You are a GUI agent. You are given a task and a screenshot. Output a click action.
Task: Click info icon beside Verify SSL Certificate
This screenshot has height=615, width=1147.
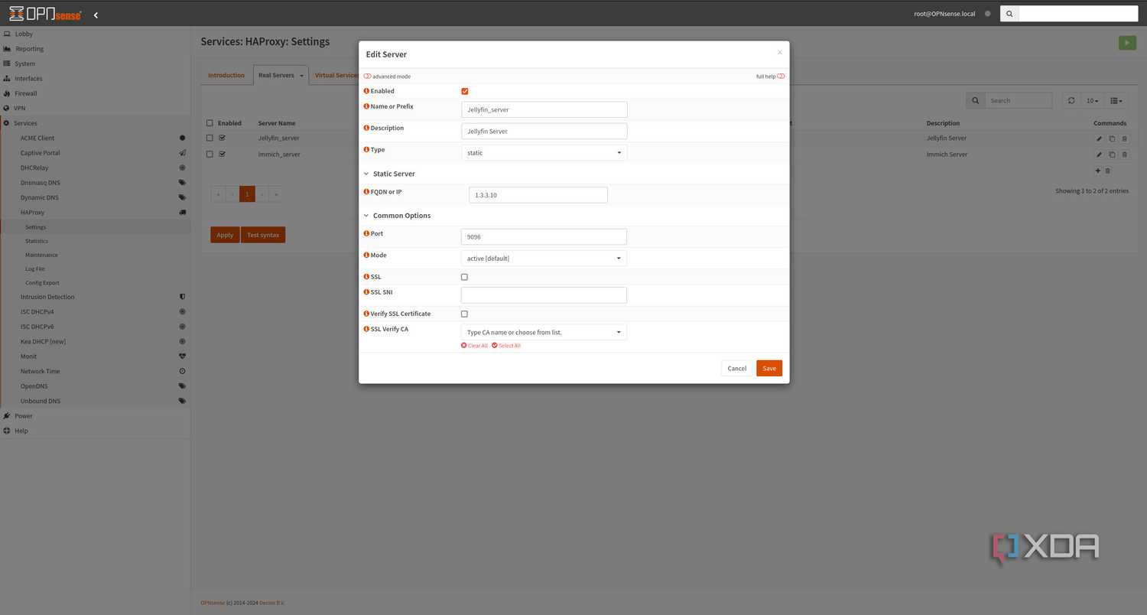pyautogui.click(x=366, y=314)
